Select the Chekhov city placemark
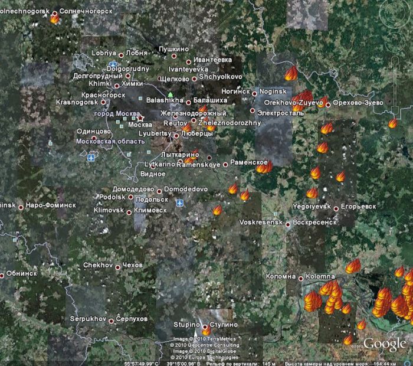Image resolution: width=413 pixels, height=366 pixels. [x=118, y=267]
